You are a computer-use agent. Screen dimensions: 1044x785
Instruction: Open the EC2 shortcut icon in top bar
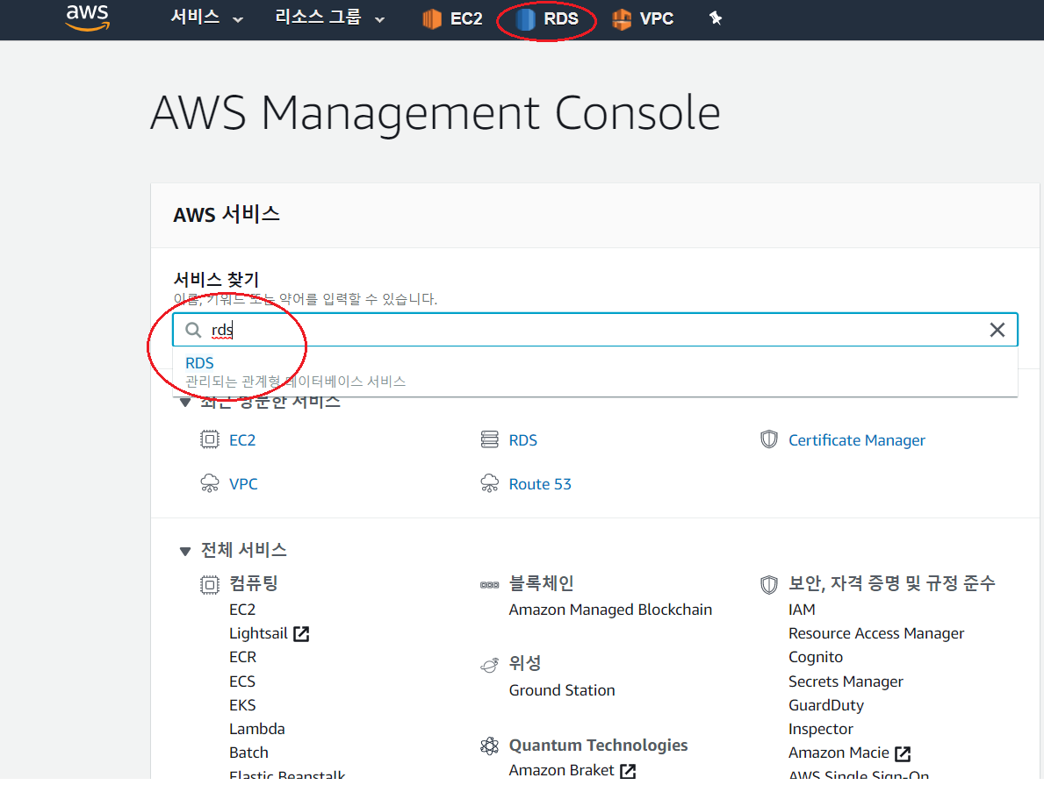431,18
